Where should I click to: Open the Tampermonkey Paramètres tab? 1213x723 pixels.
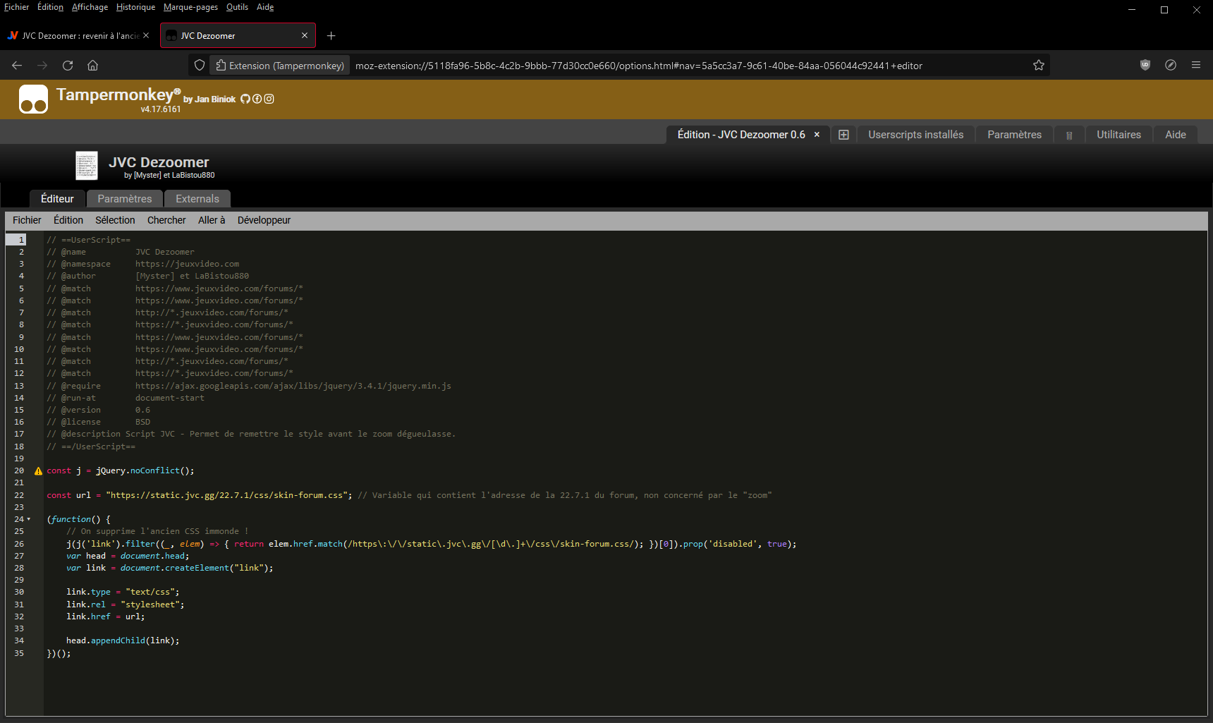(x=1014, y=135)
